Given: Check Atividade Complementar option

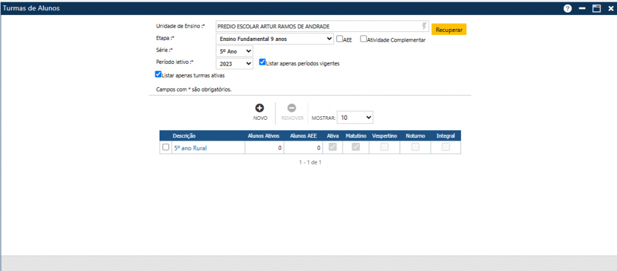Looking at the screenshot, I should point(363,39).
